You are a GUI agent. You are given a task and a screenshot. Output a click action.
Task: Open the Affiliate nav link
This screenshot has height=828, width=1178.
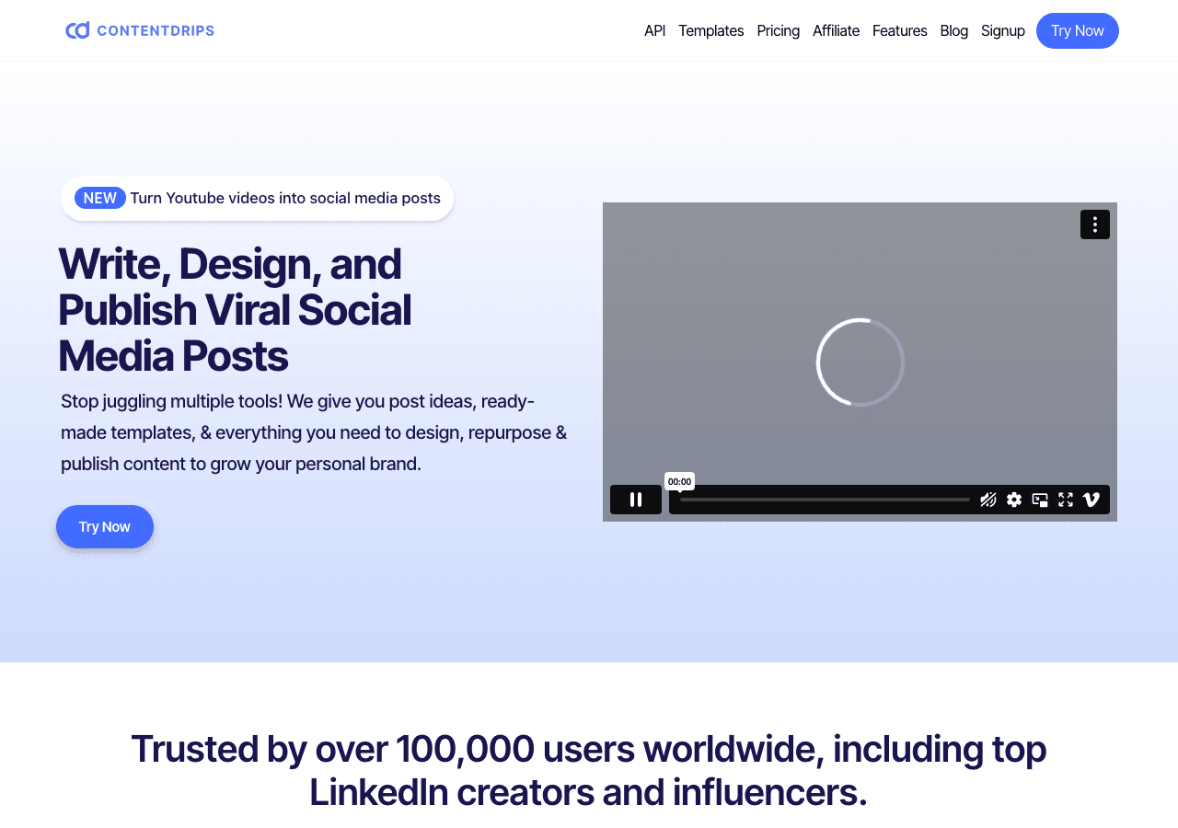point(836,30)
